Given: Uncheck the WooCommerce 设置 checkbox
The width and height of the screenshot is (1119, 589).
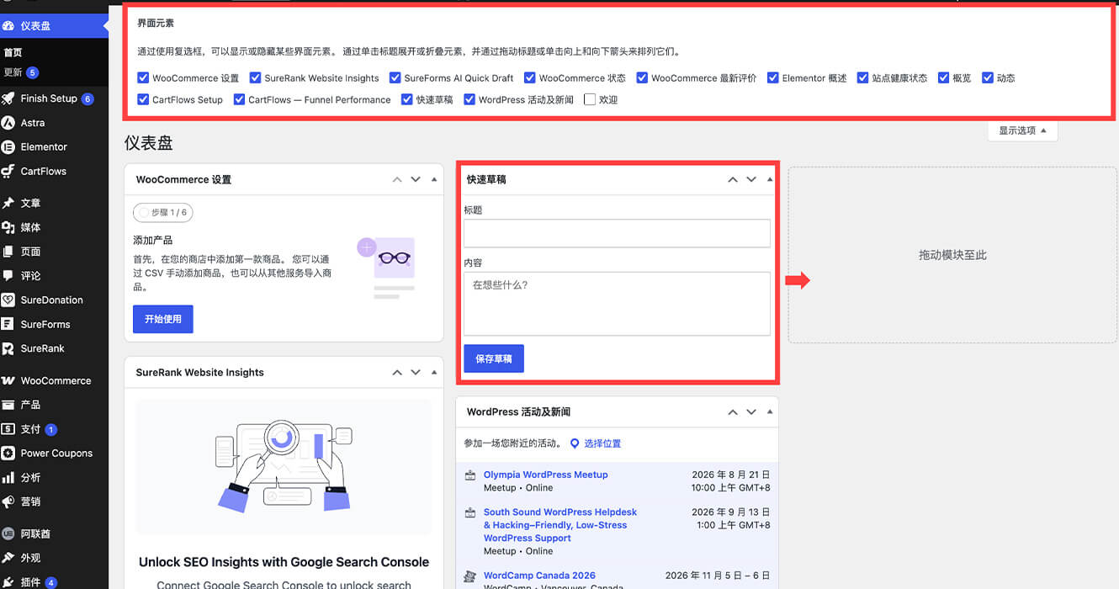Looking at the screenshot, I should 143,77.
